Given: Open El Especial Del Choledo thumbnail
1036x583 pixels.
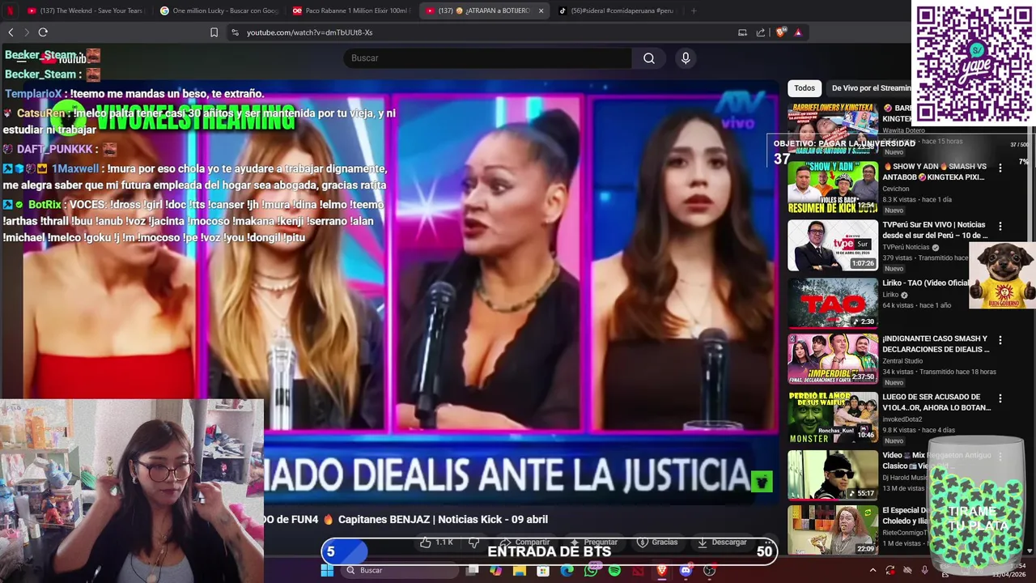Looking at the screenshot, I should pyautogui.click(x=833, y=530).
